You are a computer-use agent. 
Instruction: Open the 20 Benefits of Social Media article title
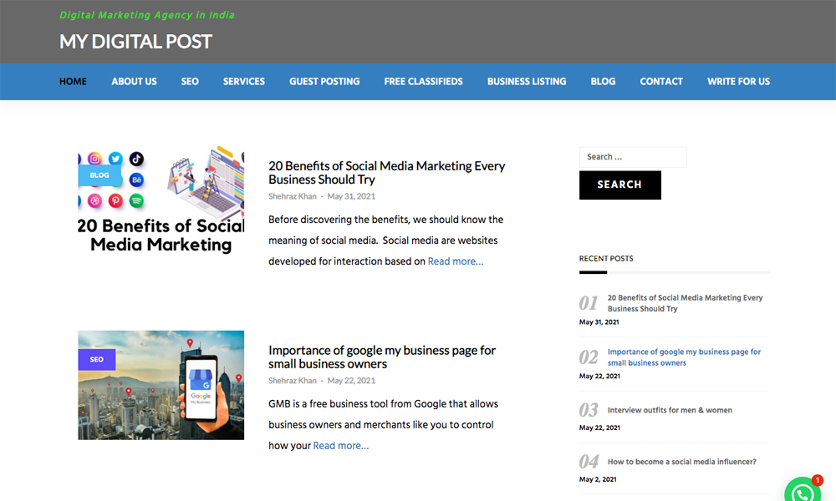tap(386, 173)
